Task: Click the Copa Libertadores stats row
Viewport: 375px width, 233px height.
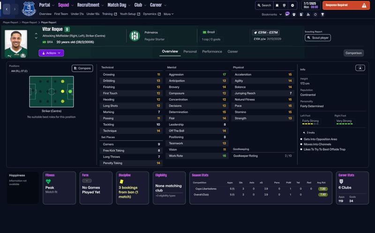Action: [260, 189]
